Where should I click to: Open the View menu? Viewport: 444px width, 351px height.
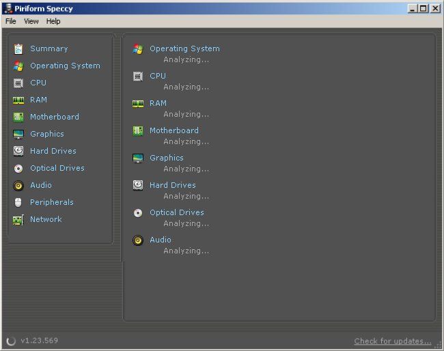[31, 21]
